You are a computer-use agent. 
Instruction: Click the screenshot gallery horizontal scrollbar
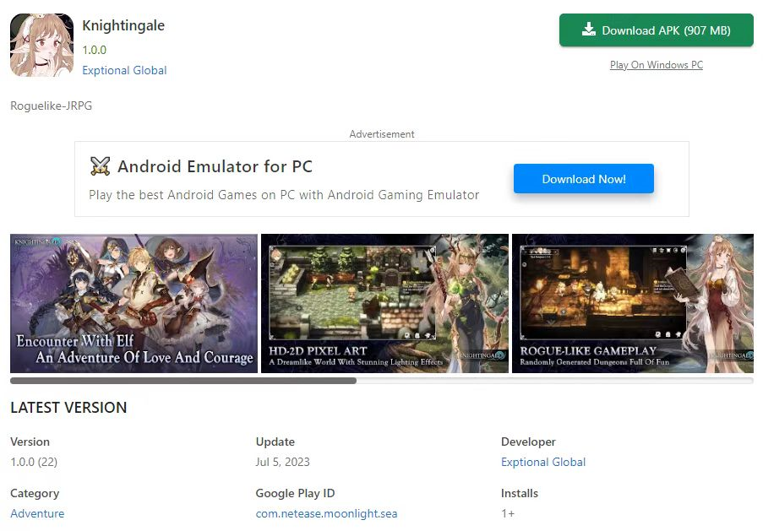[183, 381]
